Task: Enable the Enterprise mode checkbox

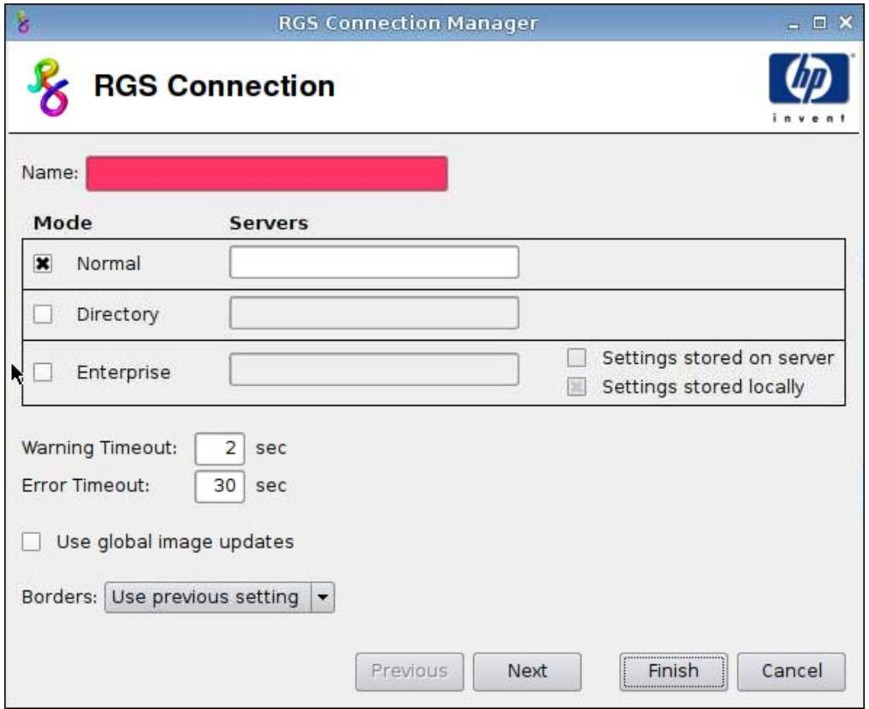Action: click(43, 373)
